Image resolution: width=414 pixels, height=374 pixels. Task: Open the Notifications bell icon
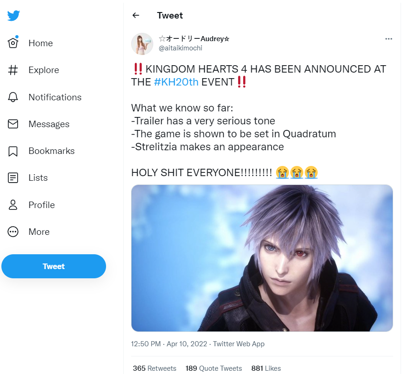[x=13, y=97]
